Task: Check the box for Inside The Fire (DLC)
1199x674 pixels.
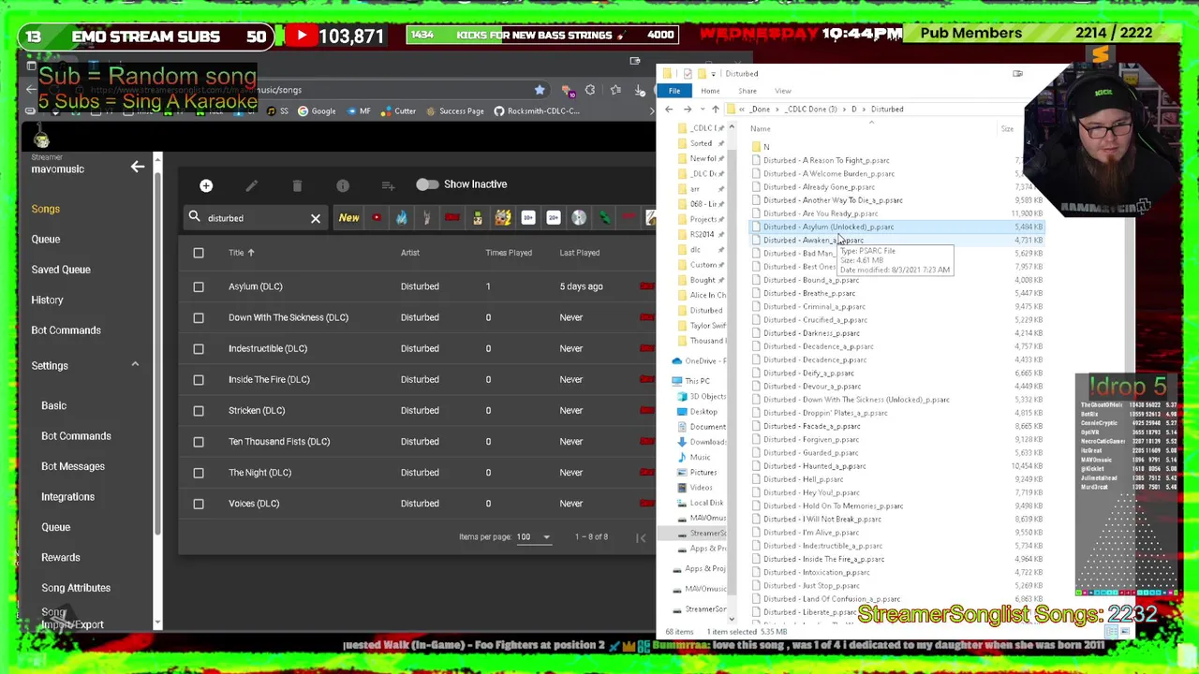Action: [x=199, y=379]
